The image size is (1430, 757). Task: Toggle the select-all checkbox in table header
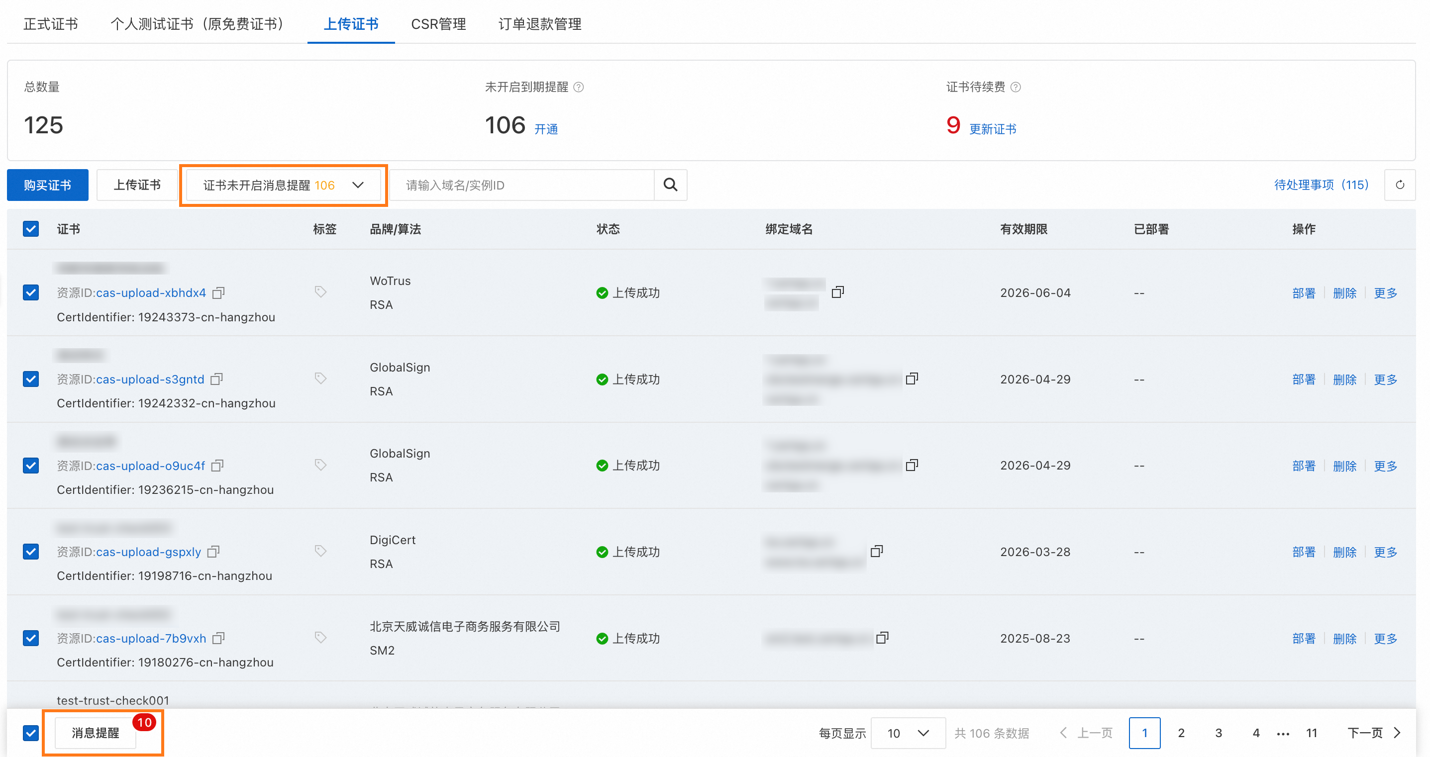[x=31, y=229]
